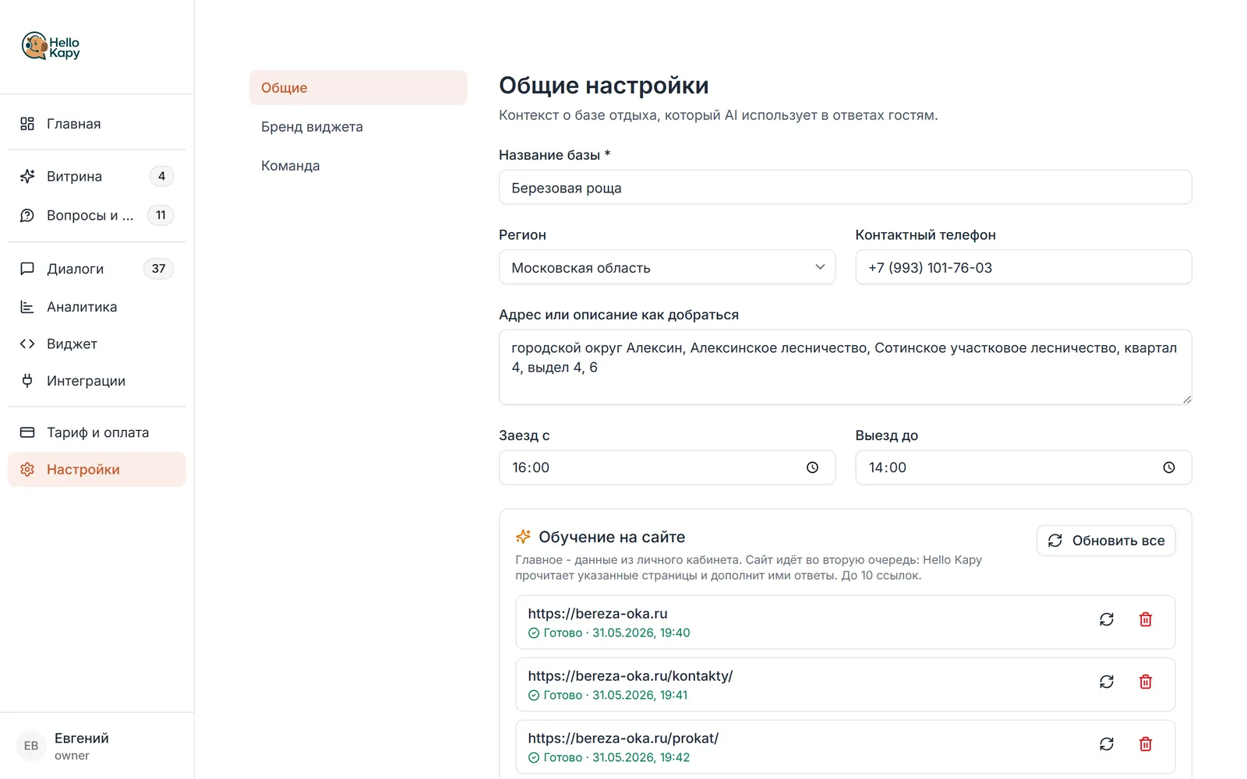Delete the bereza-oka.ru/kontakty/ link
Screen dimensions: 1247x779
1146,682
